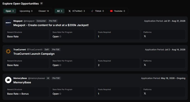
Task: Click the Consumer tag on Megapot
Action: point(41,21)
